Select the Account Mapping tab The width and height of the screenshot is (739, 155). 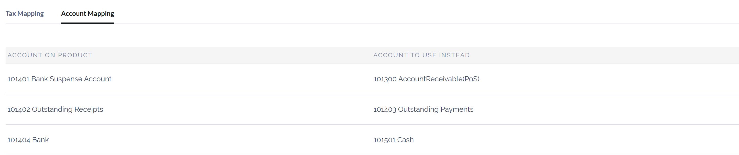(x=87, y=13)
